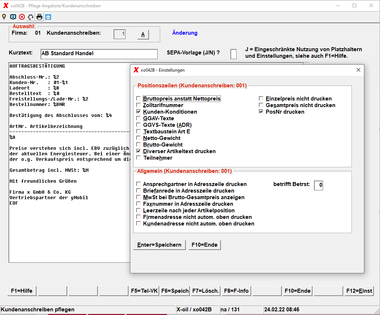380x315 pixels.
Task: Uncheck Kunden-Konditionen option
Action: 138,111
